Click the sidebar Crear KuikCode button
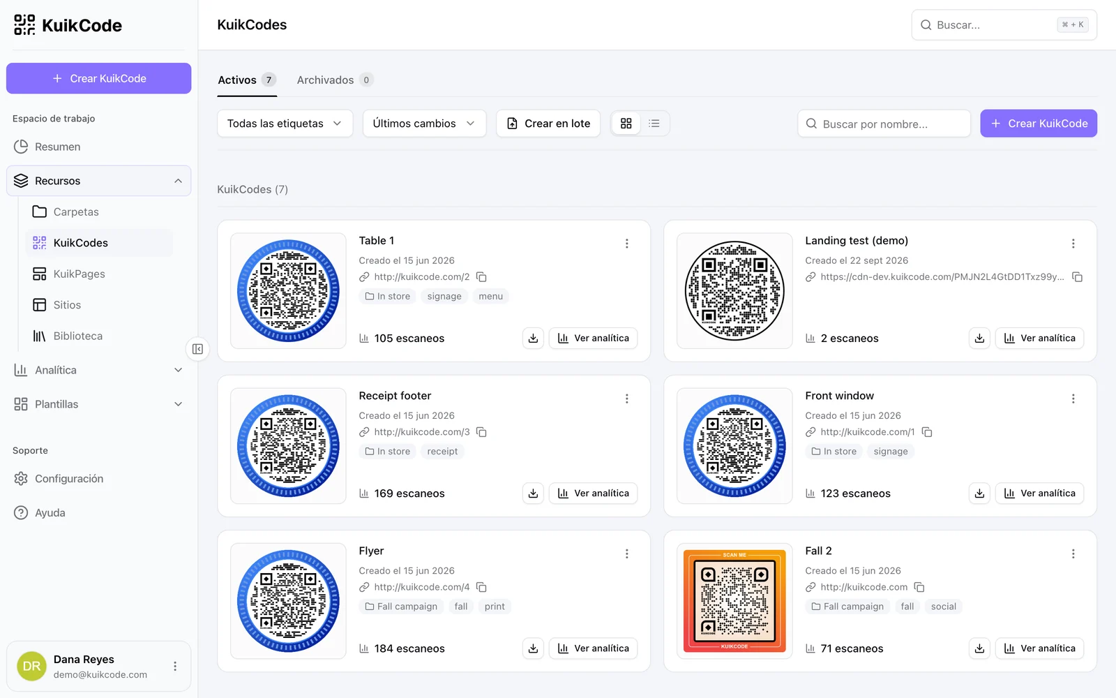Screen dimensions: 1116x698 click(98, 78)
